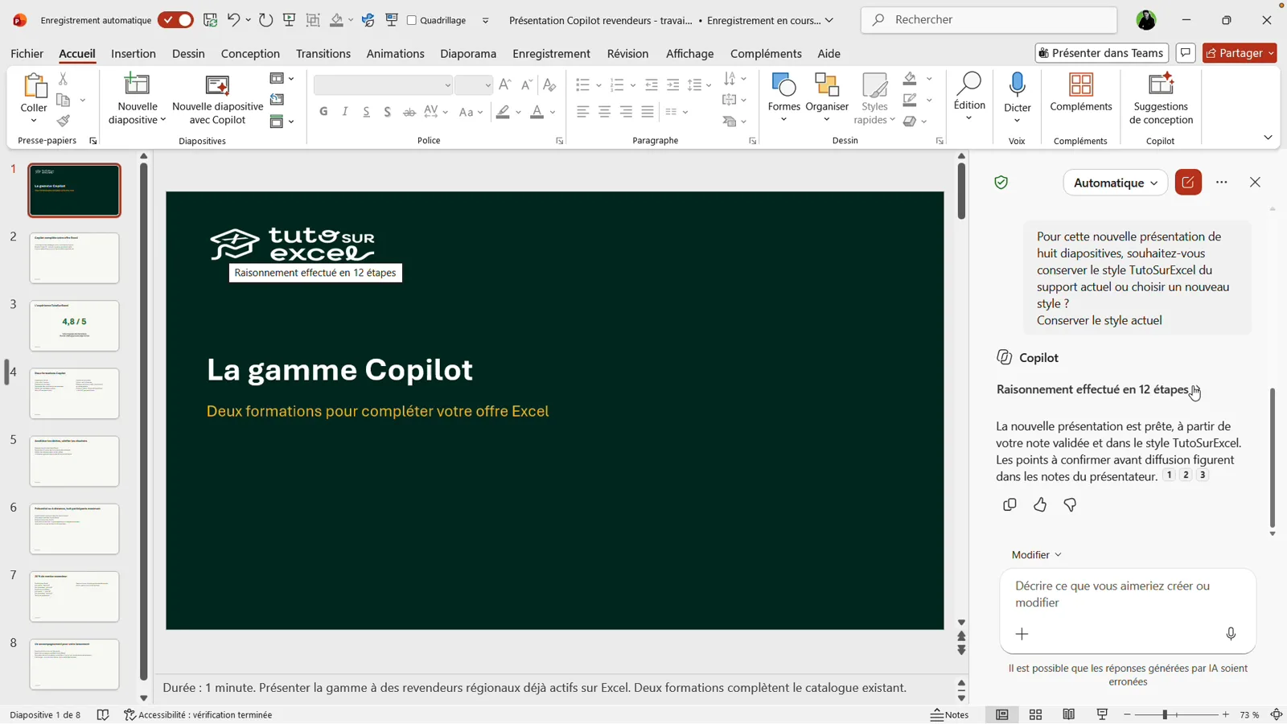Click the microphone in Copilot prompt box
Image resolution: width=1287 pixels, height=724 pixels.
pos(1231,634)
